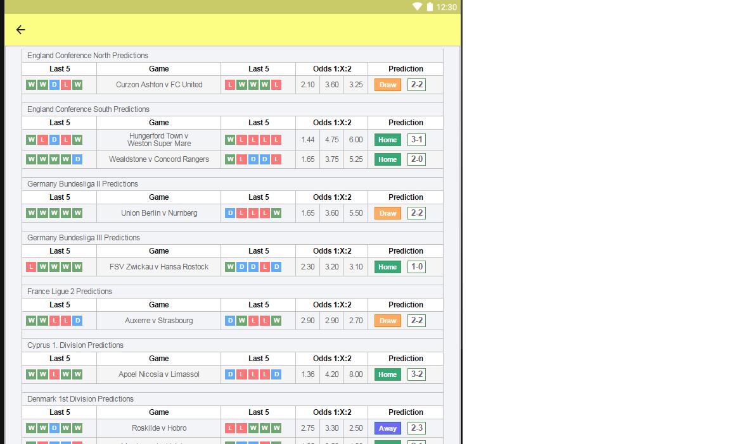Collapse France Ligue 2 Predictions section
The height and width of the screenshot is (444, 730).
point(70,291)
